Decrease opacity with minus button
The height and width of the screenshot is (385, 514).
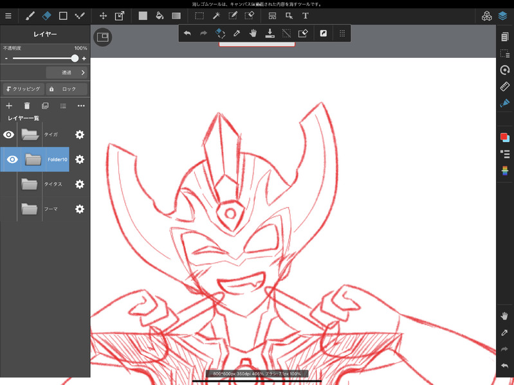6,58
